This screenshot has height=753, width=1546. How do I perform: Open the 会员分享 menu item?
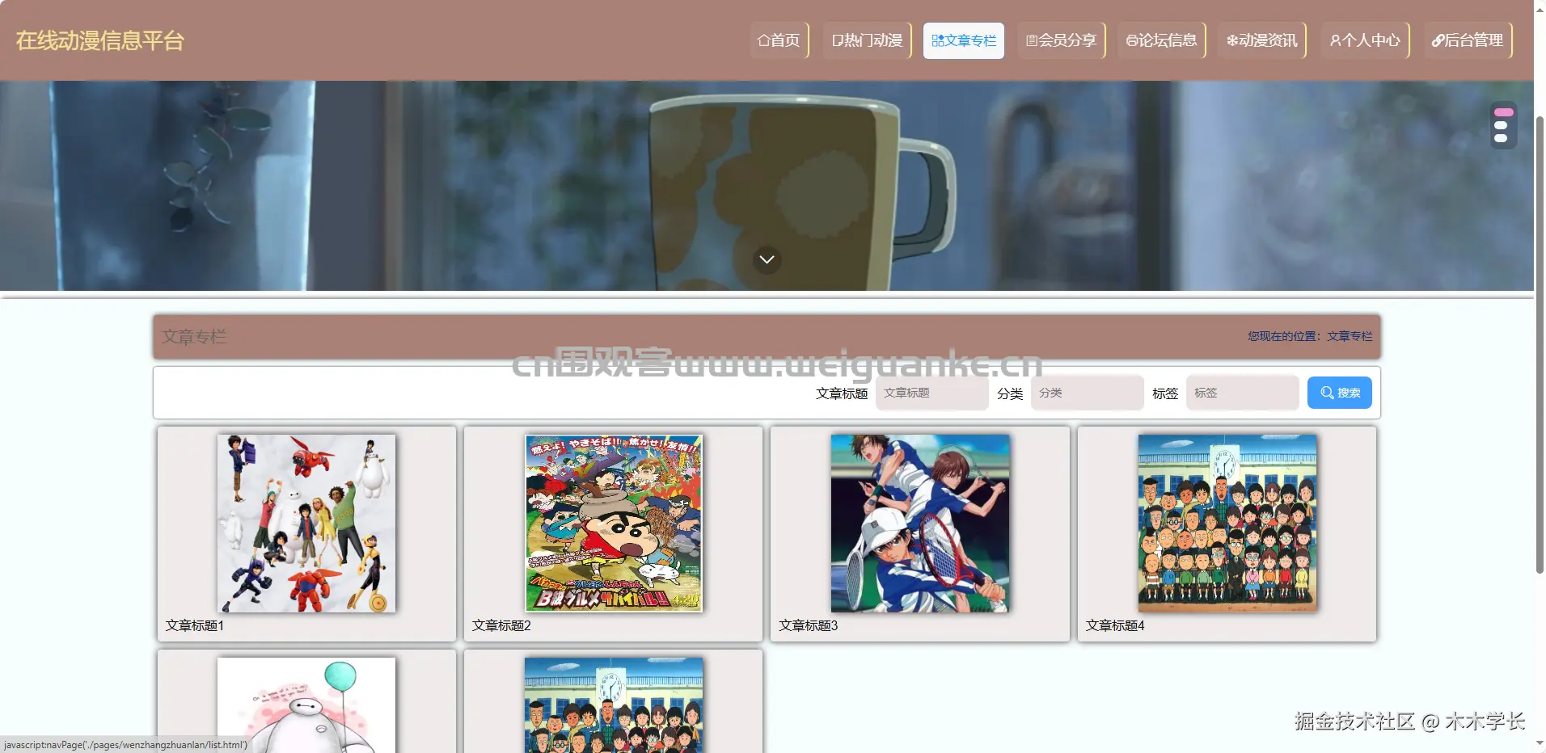1062,40
